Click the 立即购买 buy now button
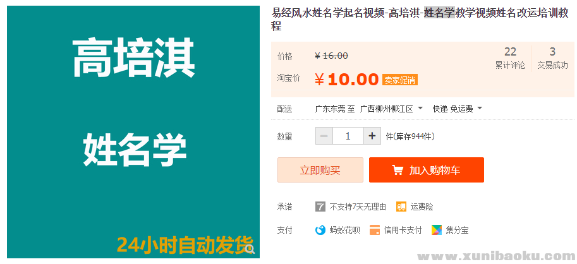The width and height of the screenshot is (577, 264). (320, 170)
